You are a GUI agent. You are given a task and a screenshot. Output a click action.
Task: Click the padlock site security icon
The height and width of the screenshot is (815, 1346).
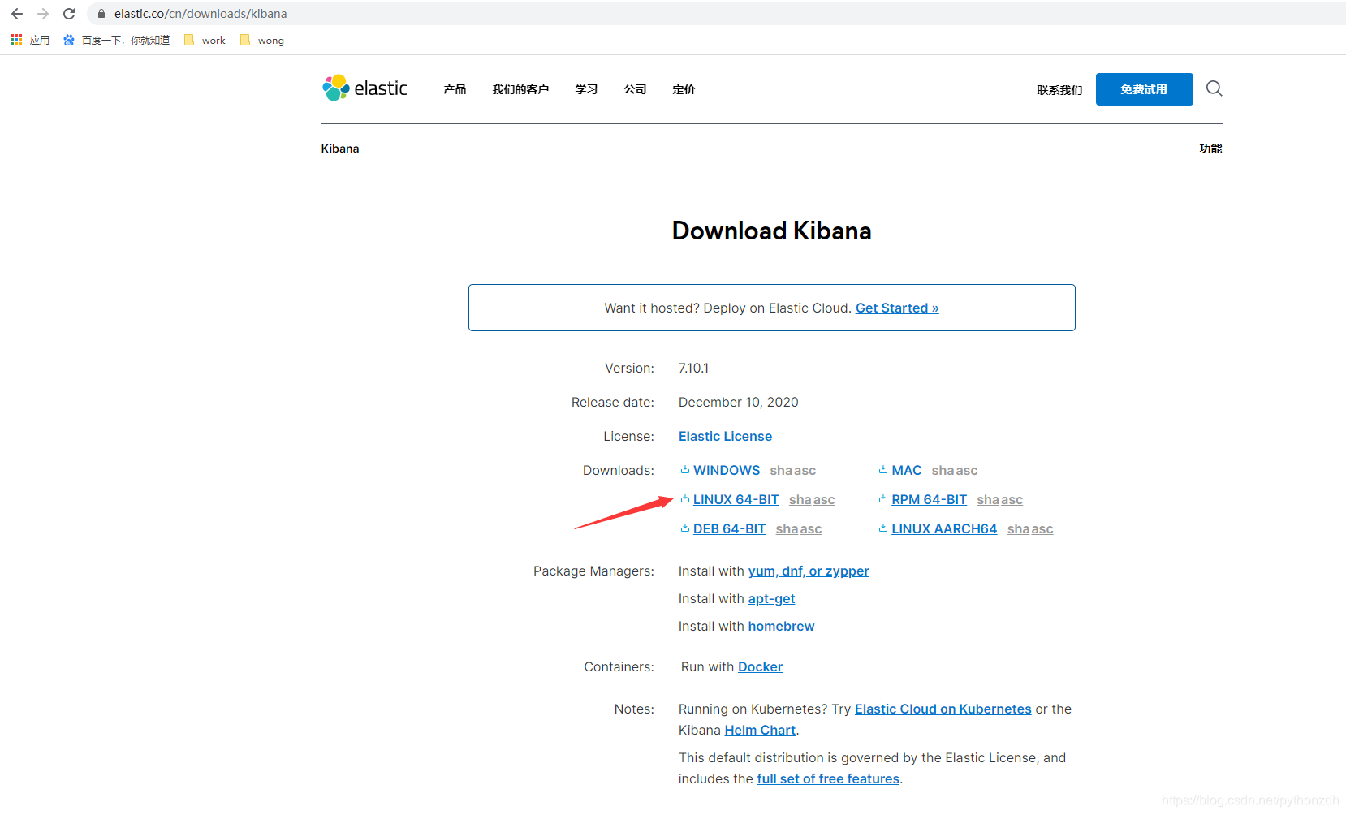click(101, 14)
